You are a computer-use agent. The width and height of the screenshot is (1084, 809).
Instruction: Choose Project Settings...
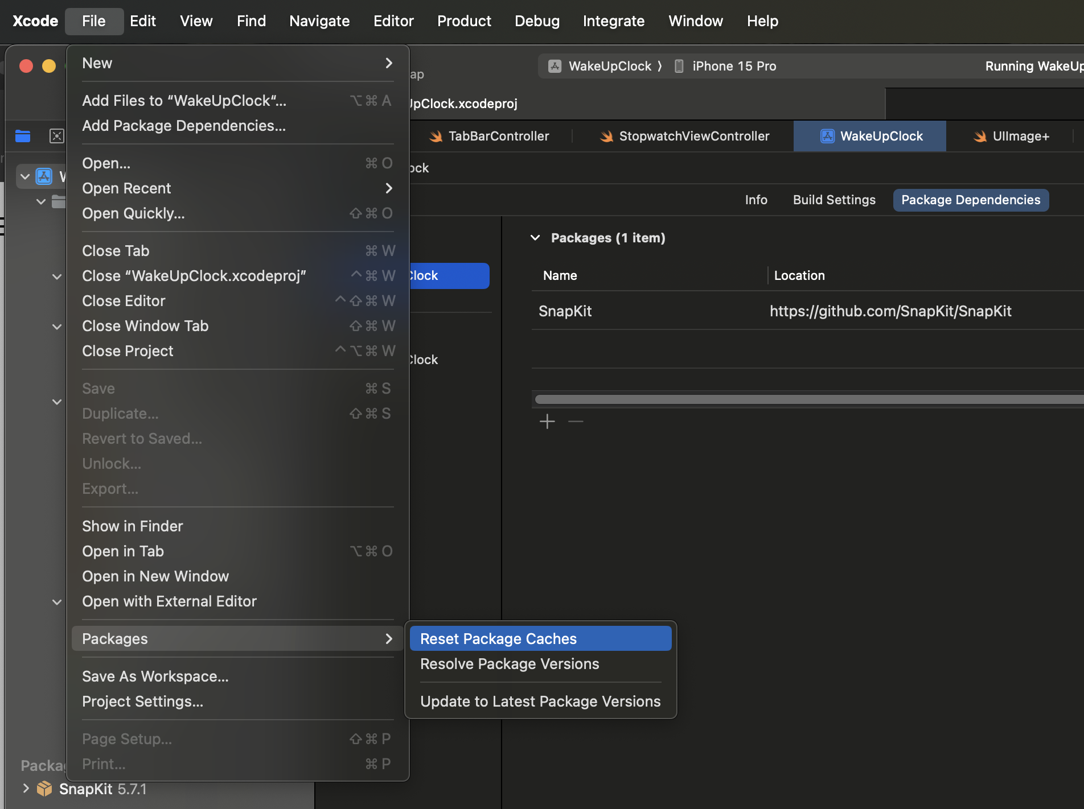pos(238,701)
